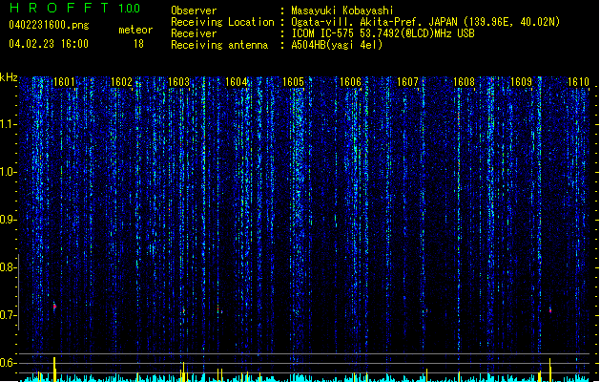Click the 1607 time marker
Screen dimensions: 600x382
(x=407, y=82)
